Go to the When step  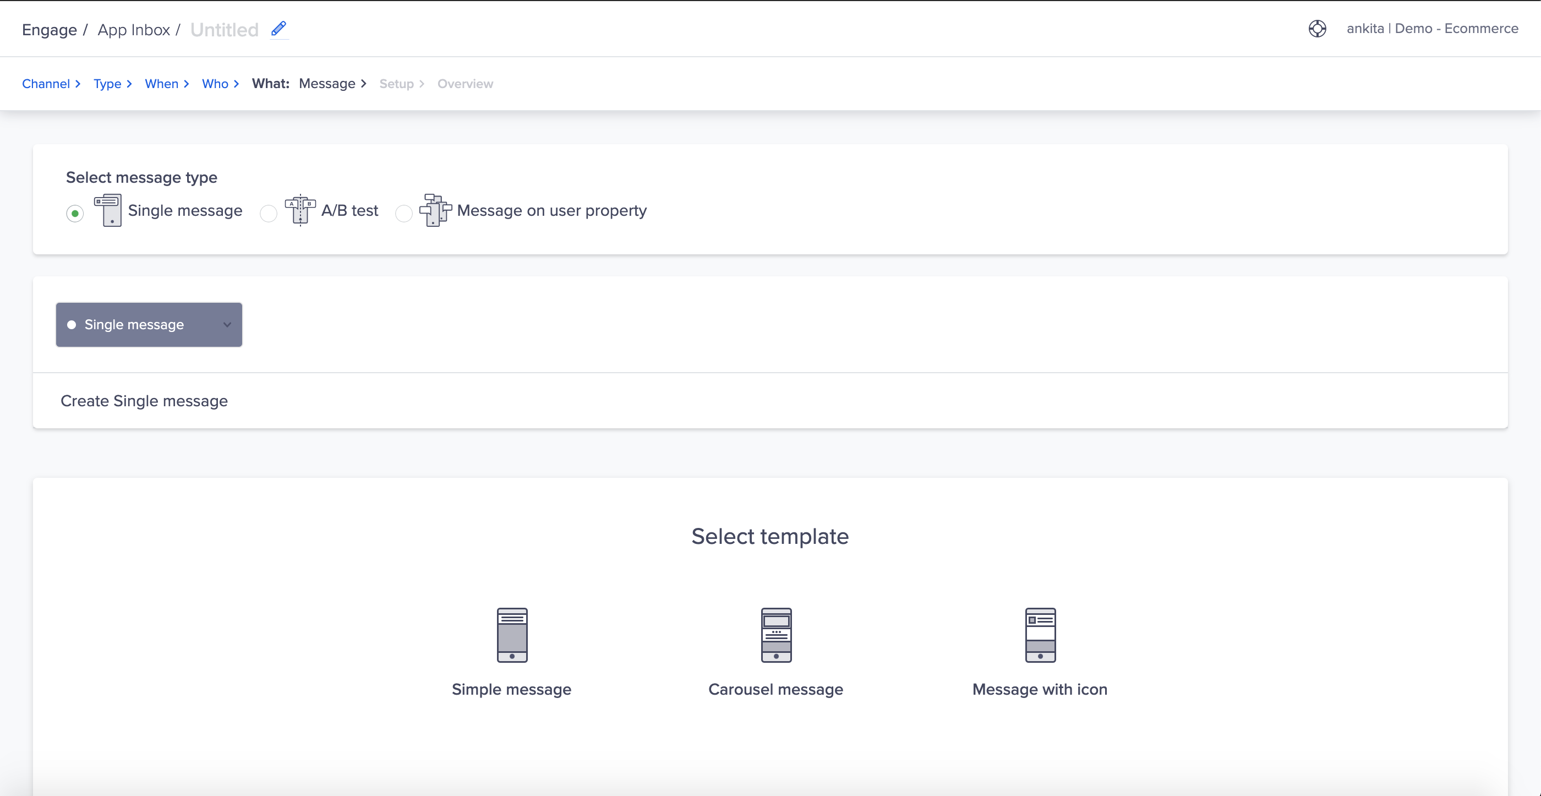[161, 84]
